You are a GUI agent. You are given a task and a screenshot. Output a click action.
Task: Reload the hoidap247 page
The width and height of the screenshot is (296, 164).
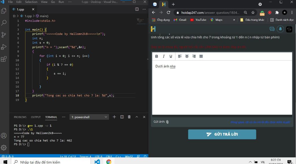pyautogui.click(x=169, y=12)
